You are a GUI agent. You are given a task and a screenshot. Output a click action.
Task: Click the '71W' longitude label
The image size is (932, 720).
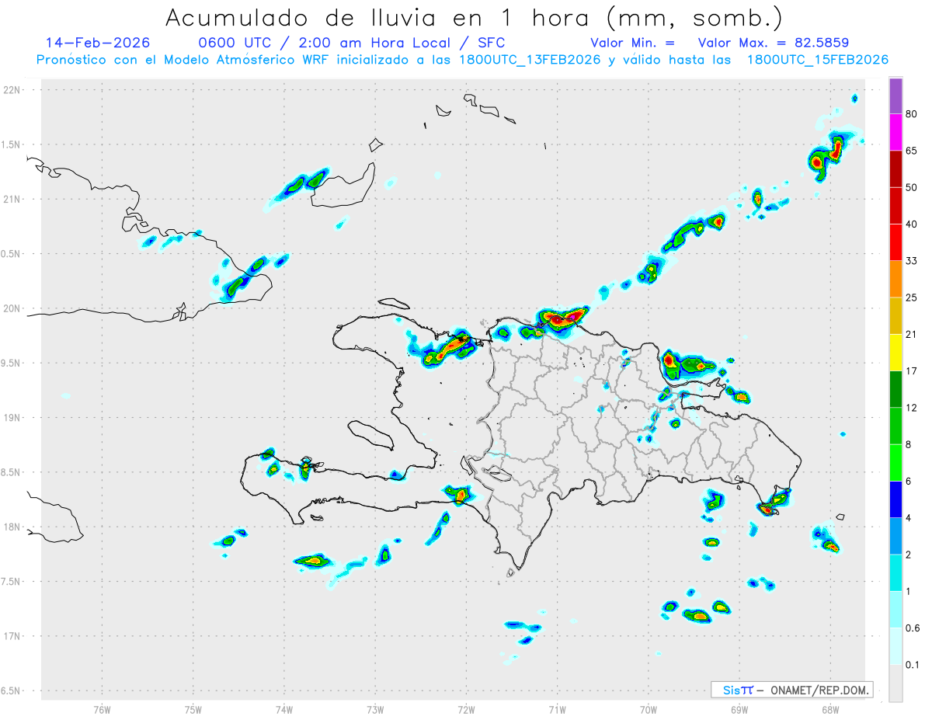click(x=557, y=709)
